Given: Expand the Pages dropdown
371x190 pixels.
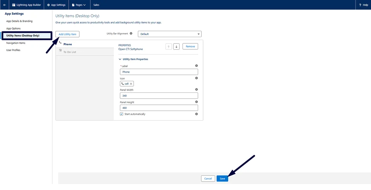Looking at the screenshot, I should [x=79, y=5].
